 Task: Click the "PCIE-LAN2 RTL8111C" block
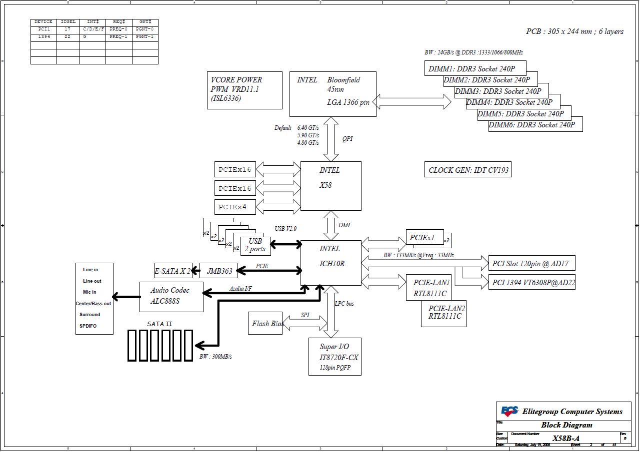[x=444, y=313]
